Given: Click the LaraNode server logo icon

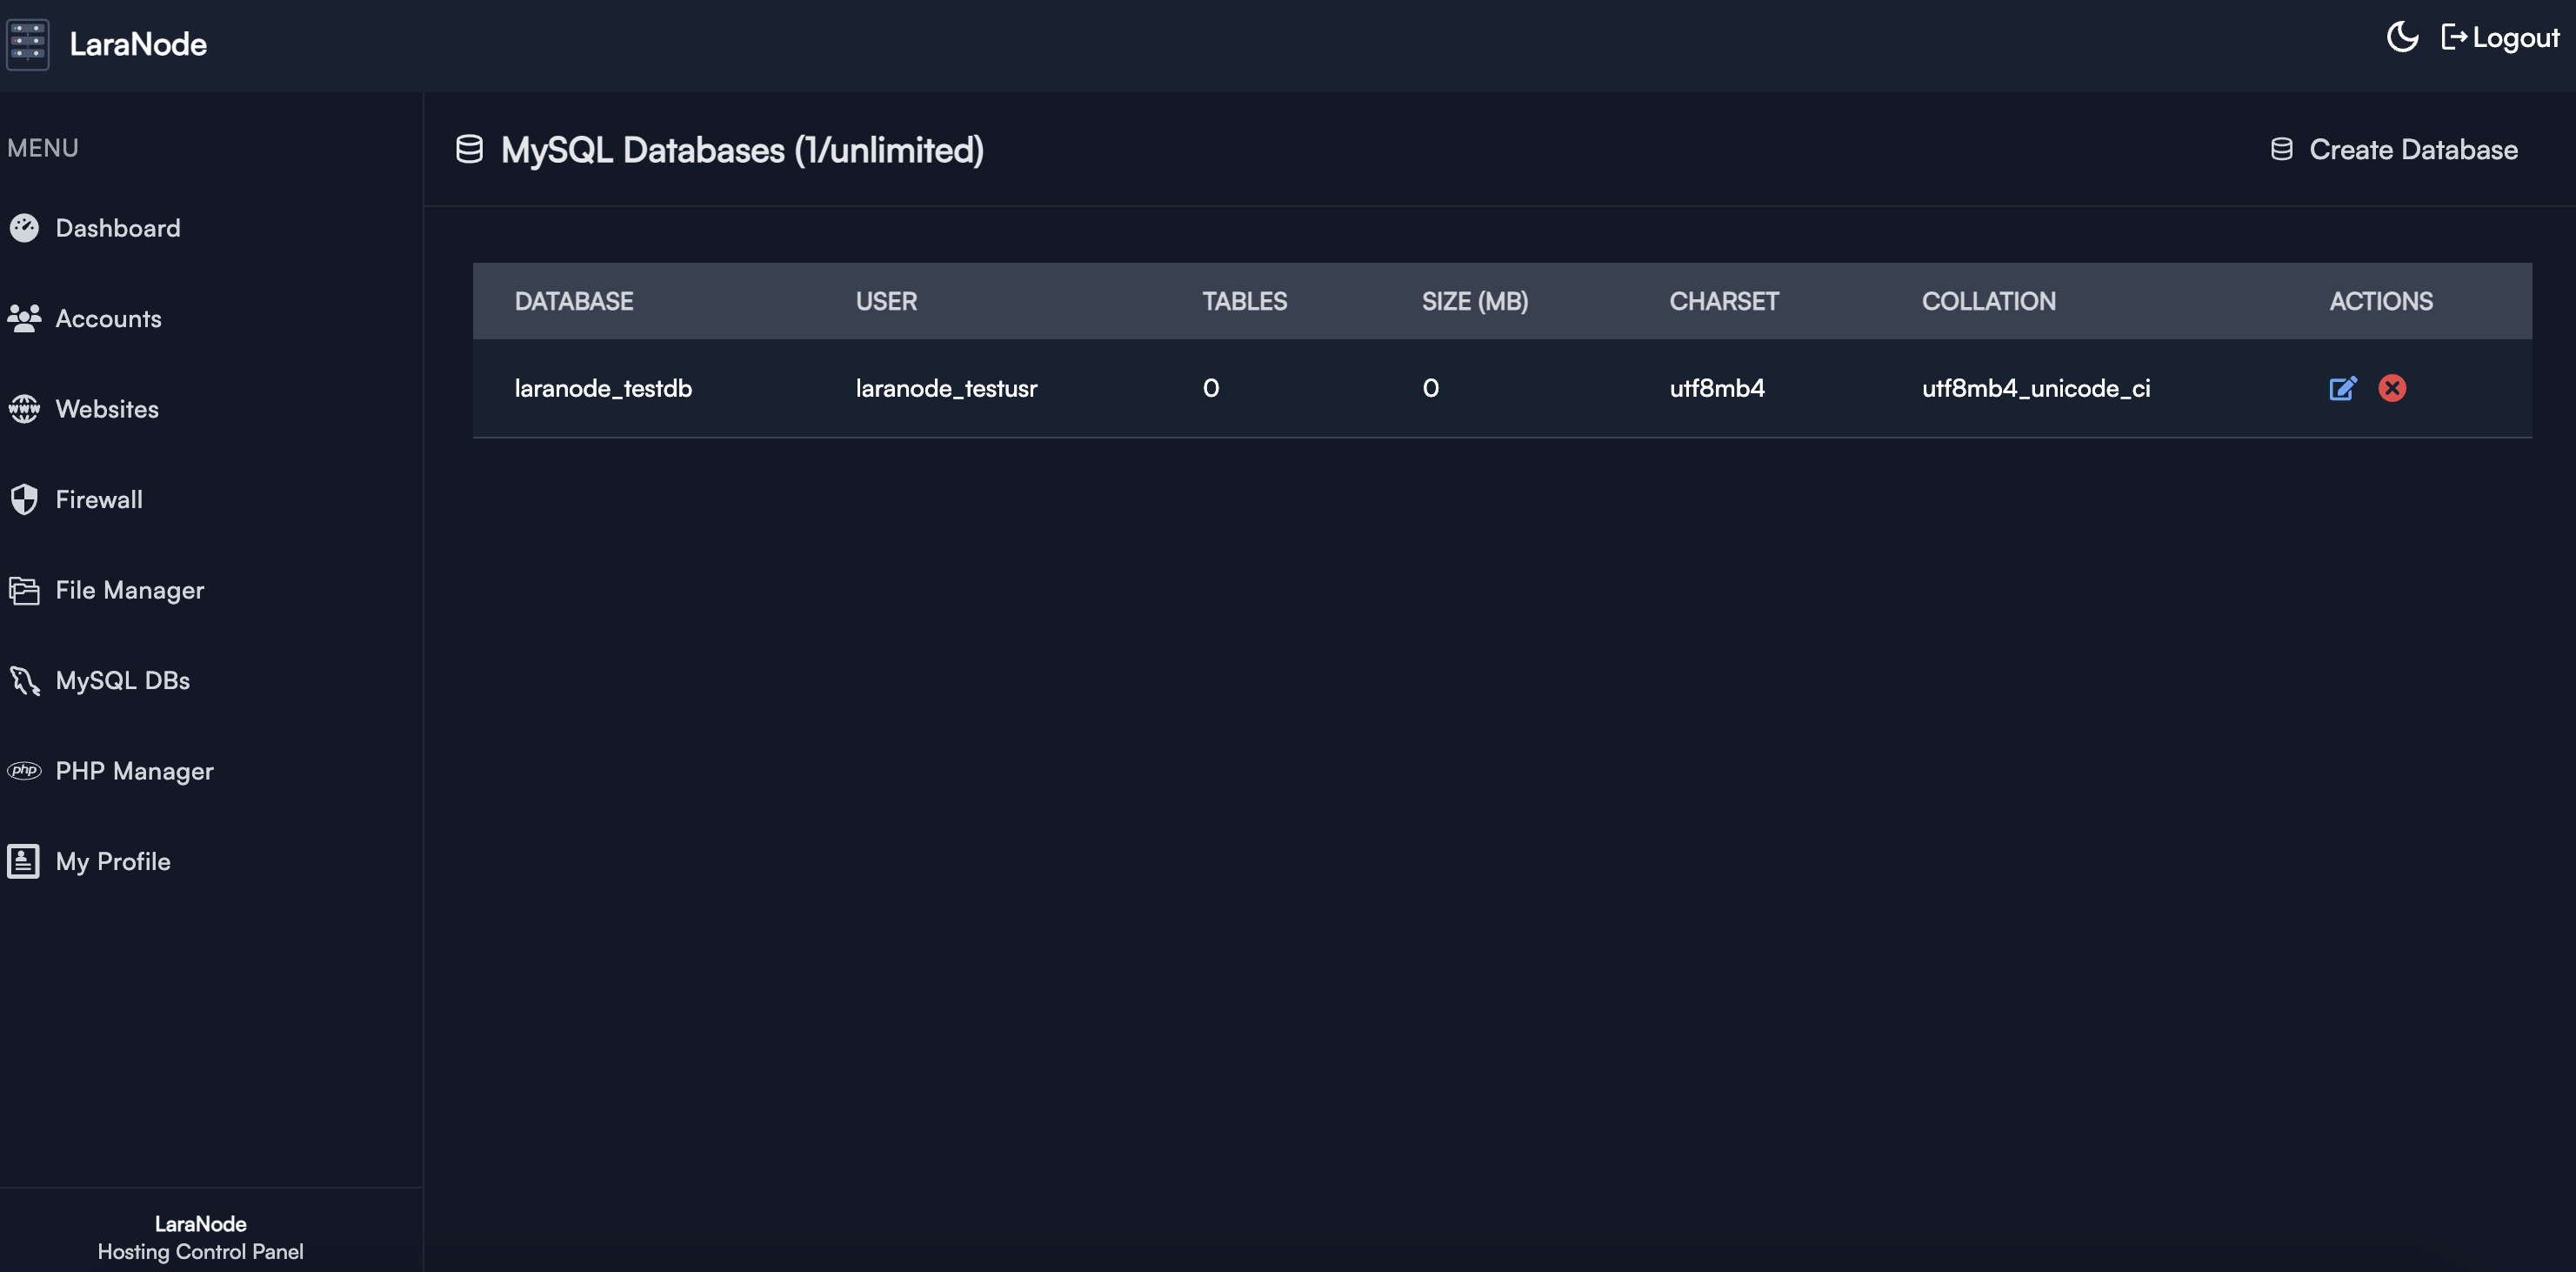Looking at the screenshot, I should [x=28, y=44].
